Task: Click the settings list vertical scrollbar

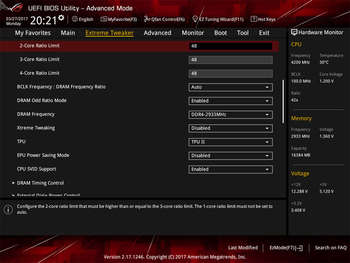Action: pyautogui.click(x=283, y=101)
